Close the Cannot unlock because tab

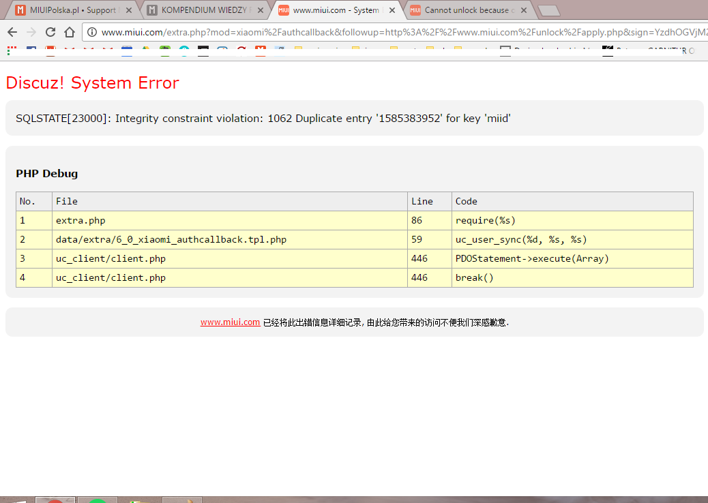pyautogui.click(x=522, y=10)
